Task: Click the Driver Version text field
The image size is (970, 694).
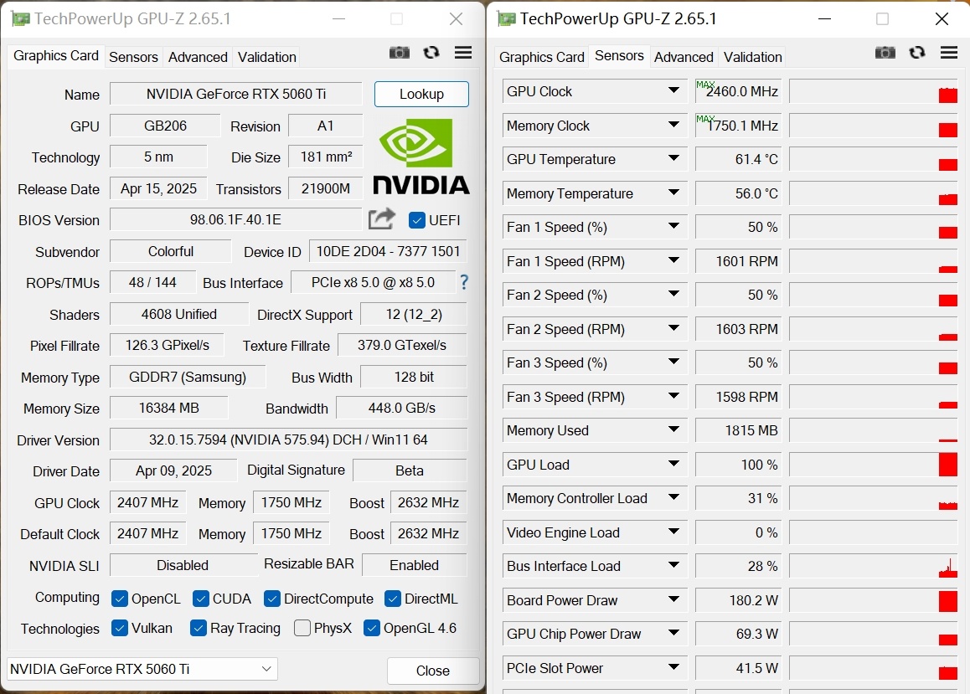Action: point(288,440)
